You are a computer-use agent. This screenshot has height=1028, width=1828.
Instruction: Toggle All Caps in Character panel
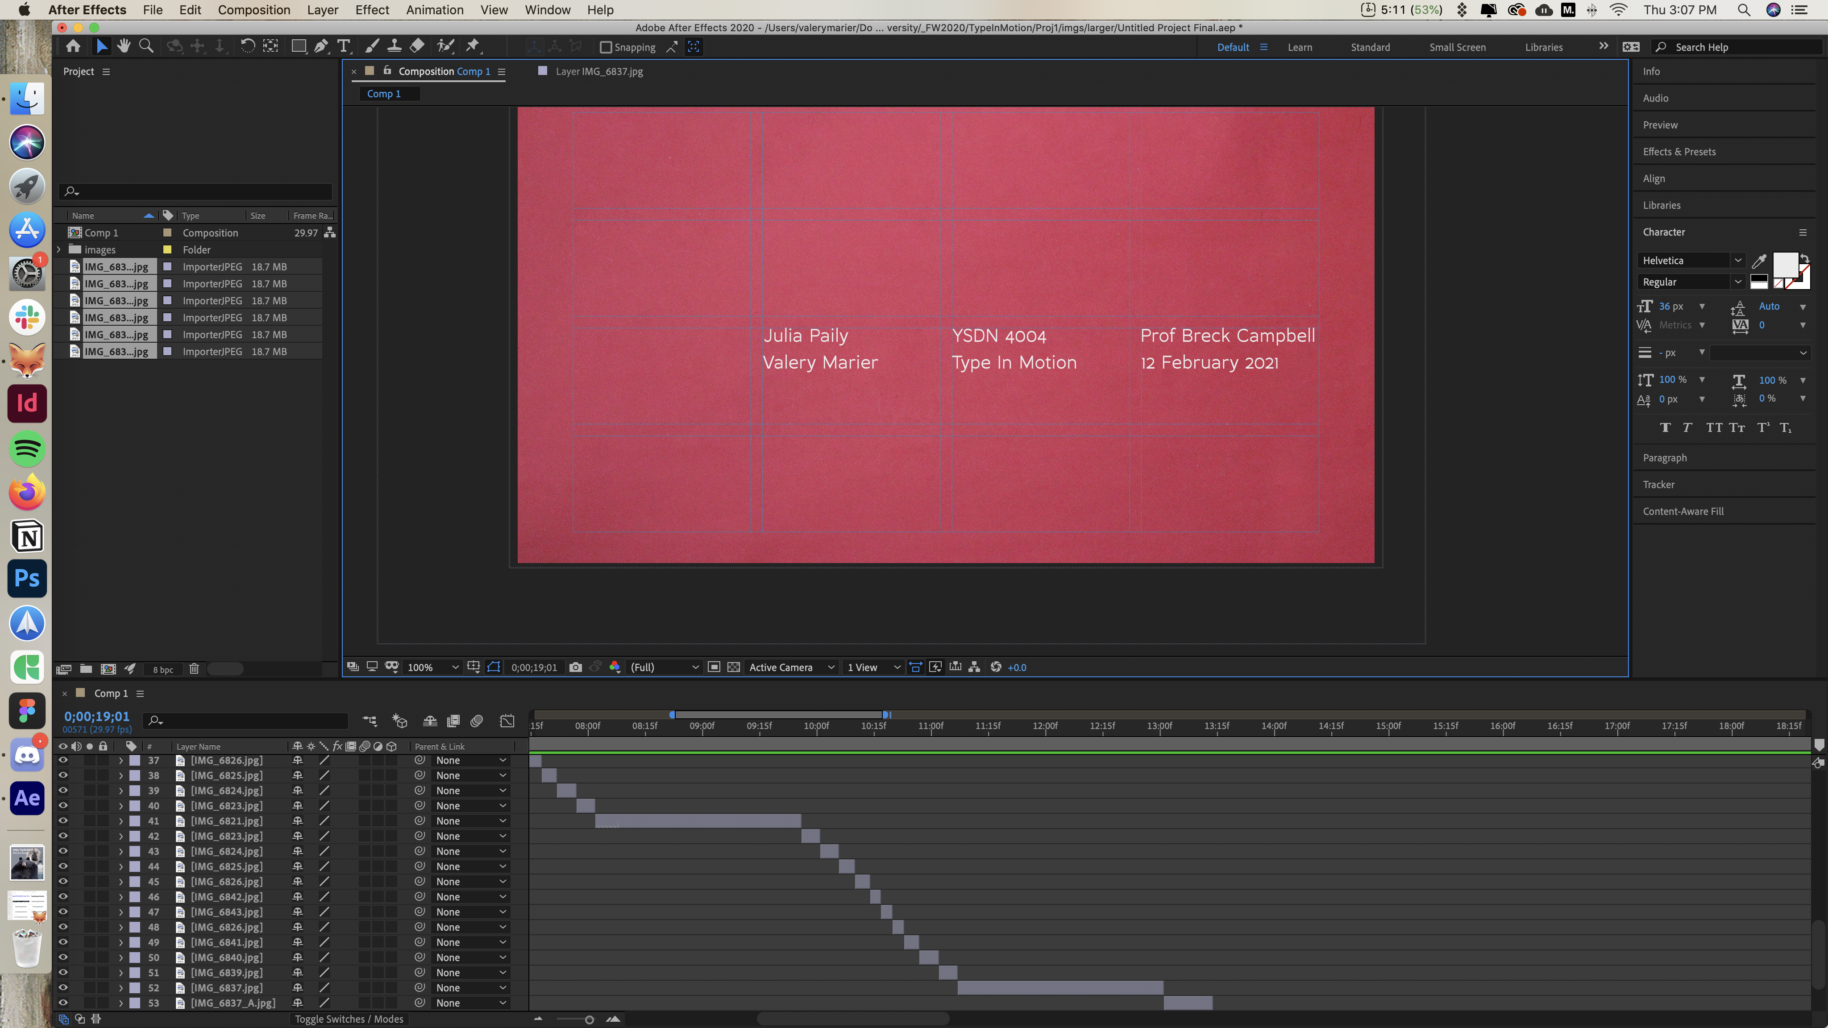coord(1714,427)
